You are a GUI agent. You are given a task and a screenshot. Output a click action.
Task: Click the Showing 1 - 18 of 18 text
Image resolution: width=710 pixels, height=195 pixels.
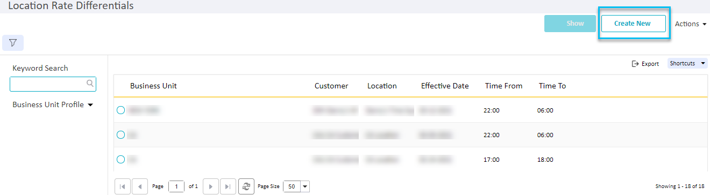[680, 186]
